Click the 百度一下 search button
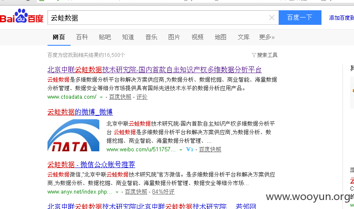Screen dimensions: 354x209 point(300,18)
